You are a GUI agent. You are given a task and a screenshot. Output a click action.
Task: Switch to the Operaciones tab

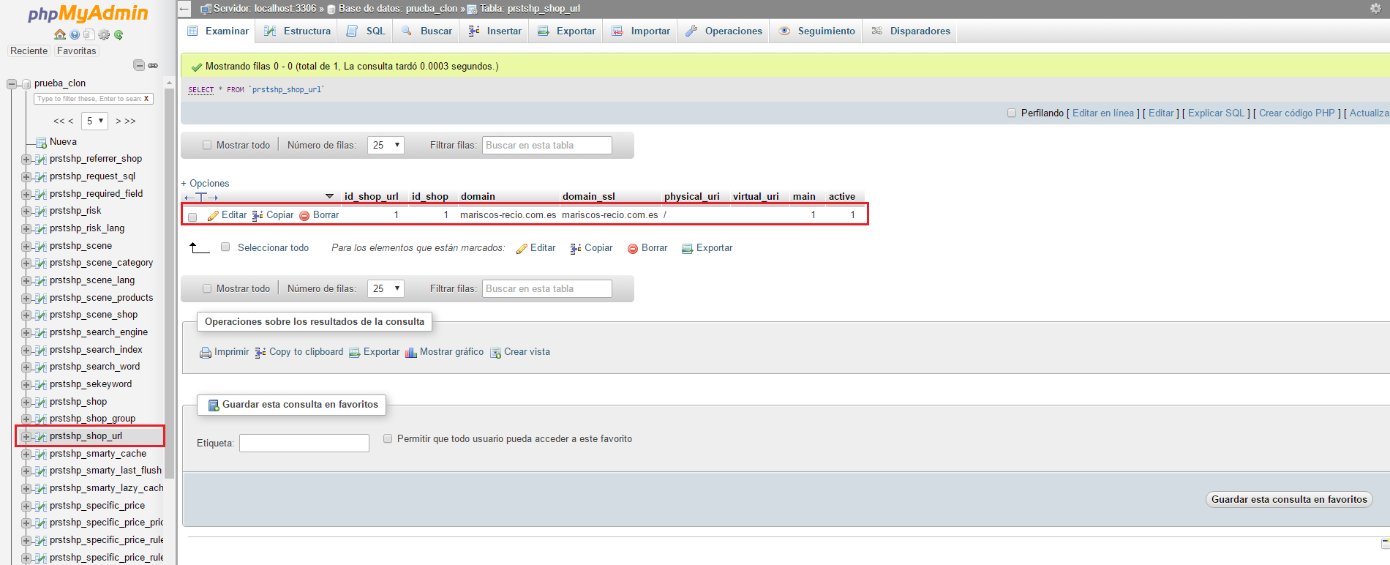[724, 31]
